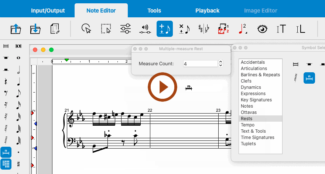
Task: Select the arrow selection tool in toolbar
Action: tap(86, 29)
